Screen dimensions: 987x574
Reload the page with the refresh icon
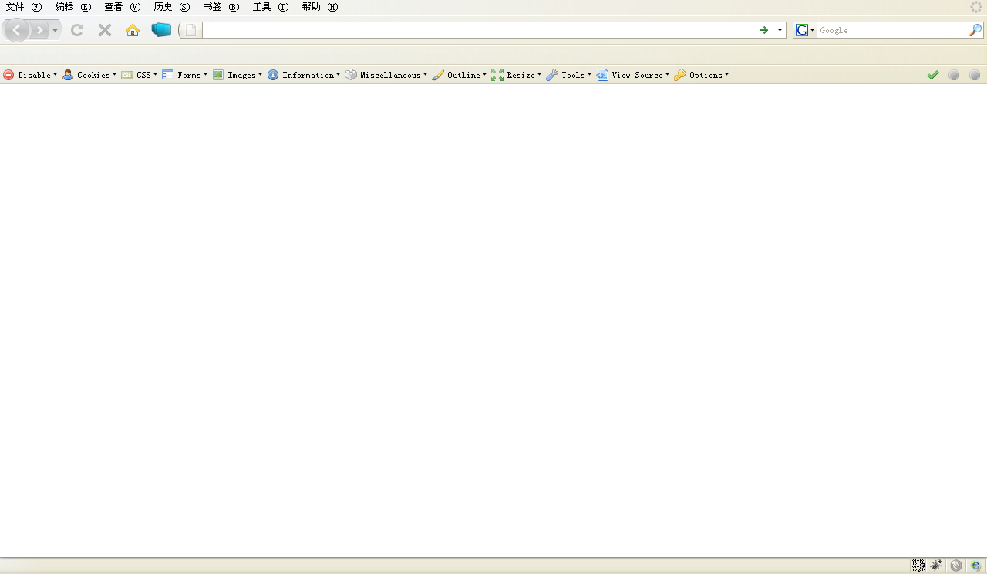(77, 30)
